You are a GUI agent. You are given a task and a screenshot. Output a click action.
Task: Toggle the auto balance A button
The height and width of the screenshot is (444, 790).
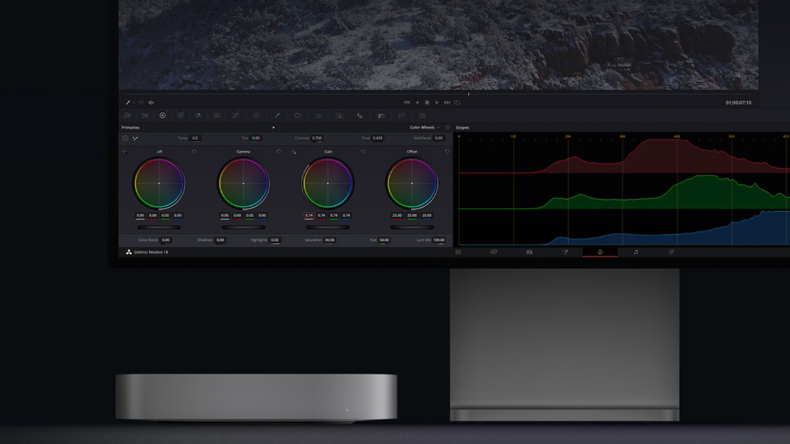(x=125, y=138)
